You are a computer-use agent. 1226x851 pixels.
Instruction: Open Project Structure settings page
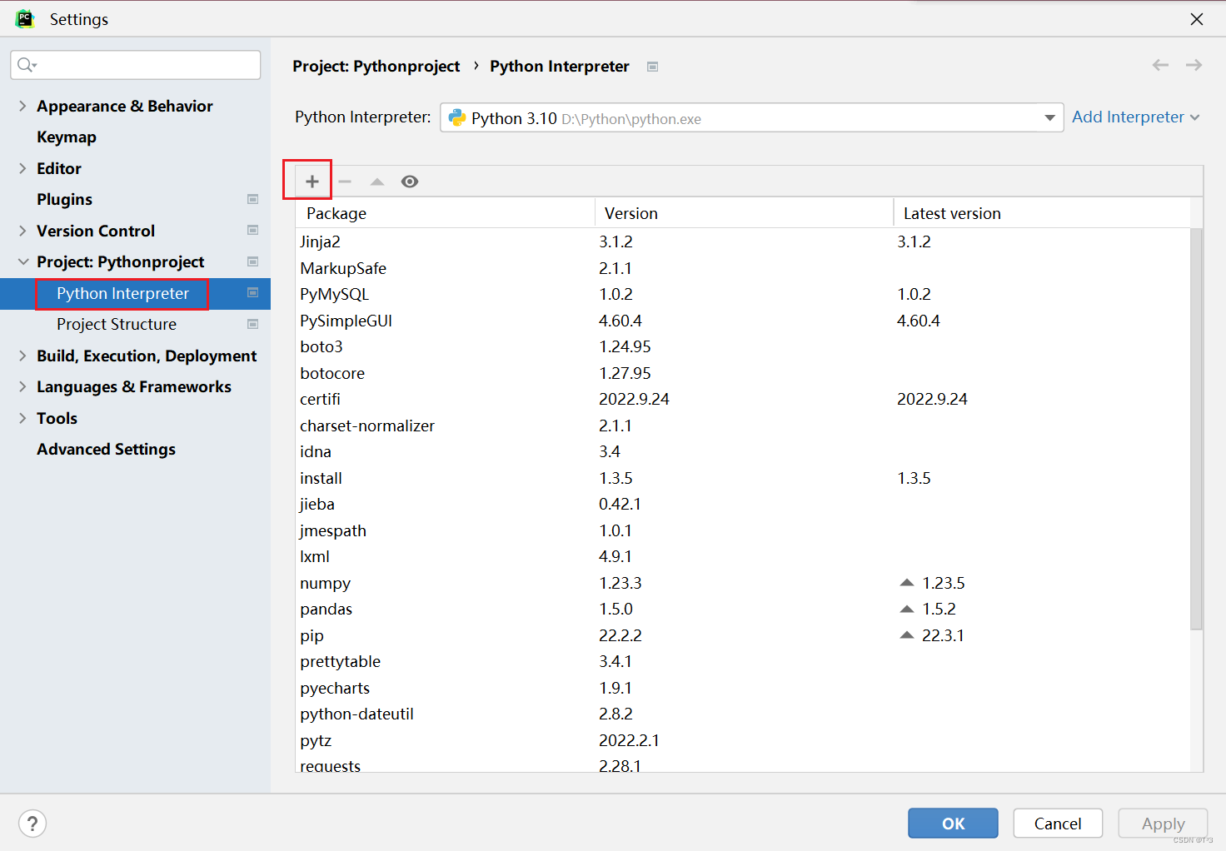117,324
